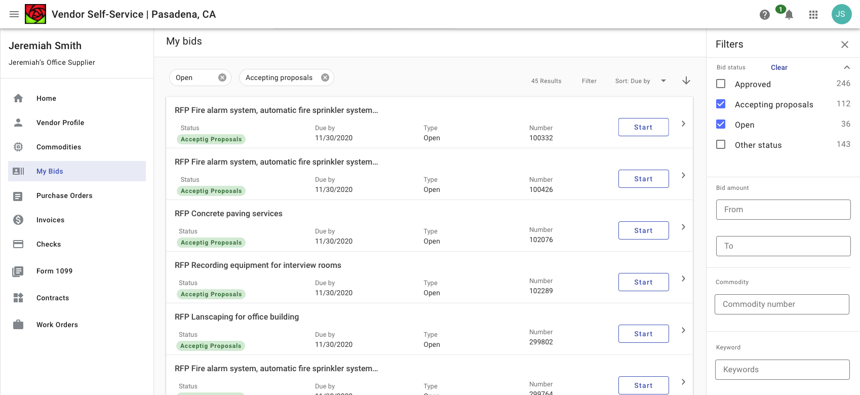The image size is (860, 395).
Task: Open the hamburger navigation menu
Action: point(14,14)
